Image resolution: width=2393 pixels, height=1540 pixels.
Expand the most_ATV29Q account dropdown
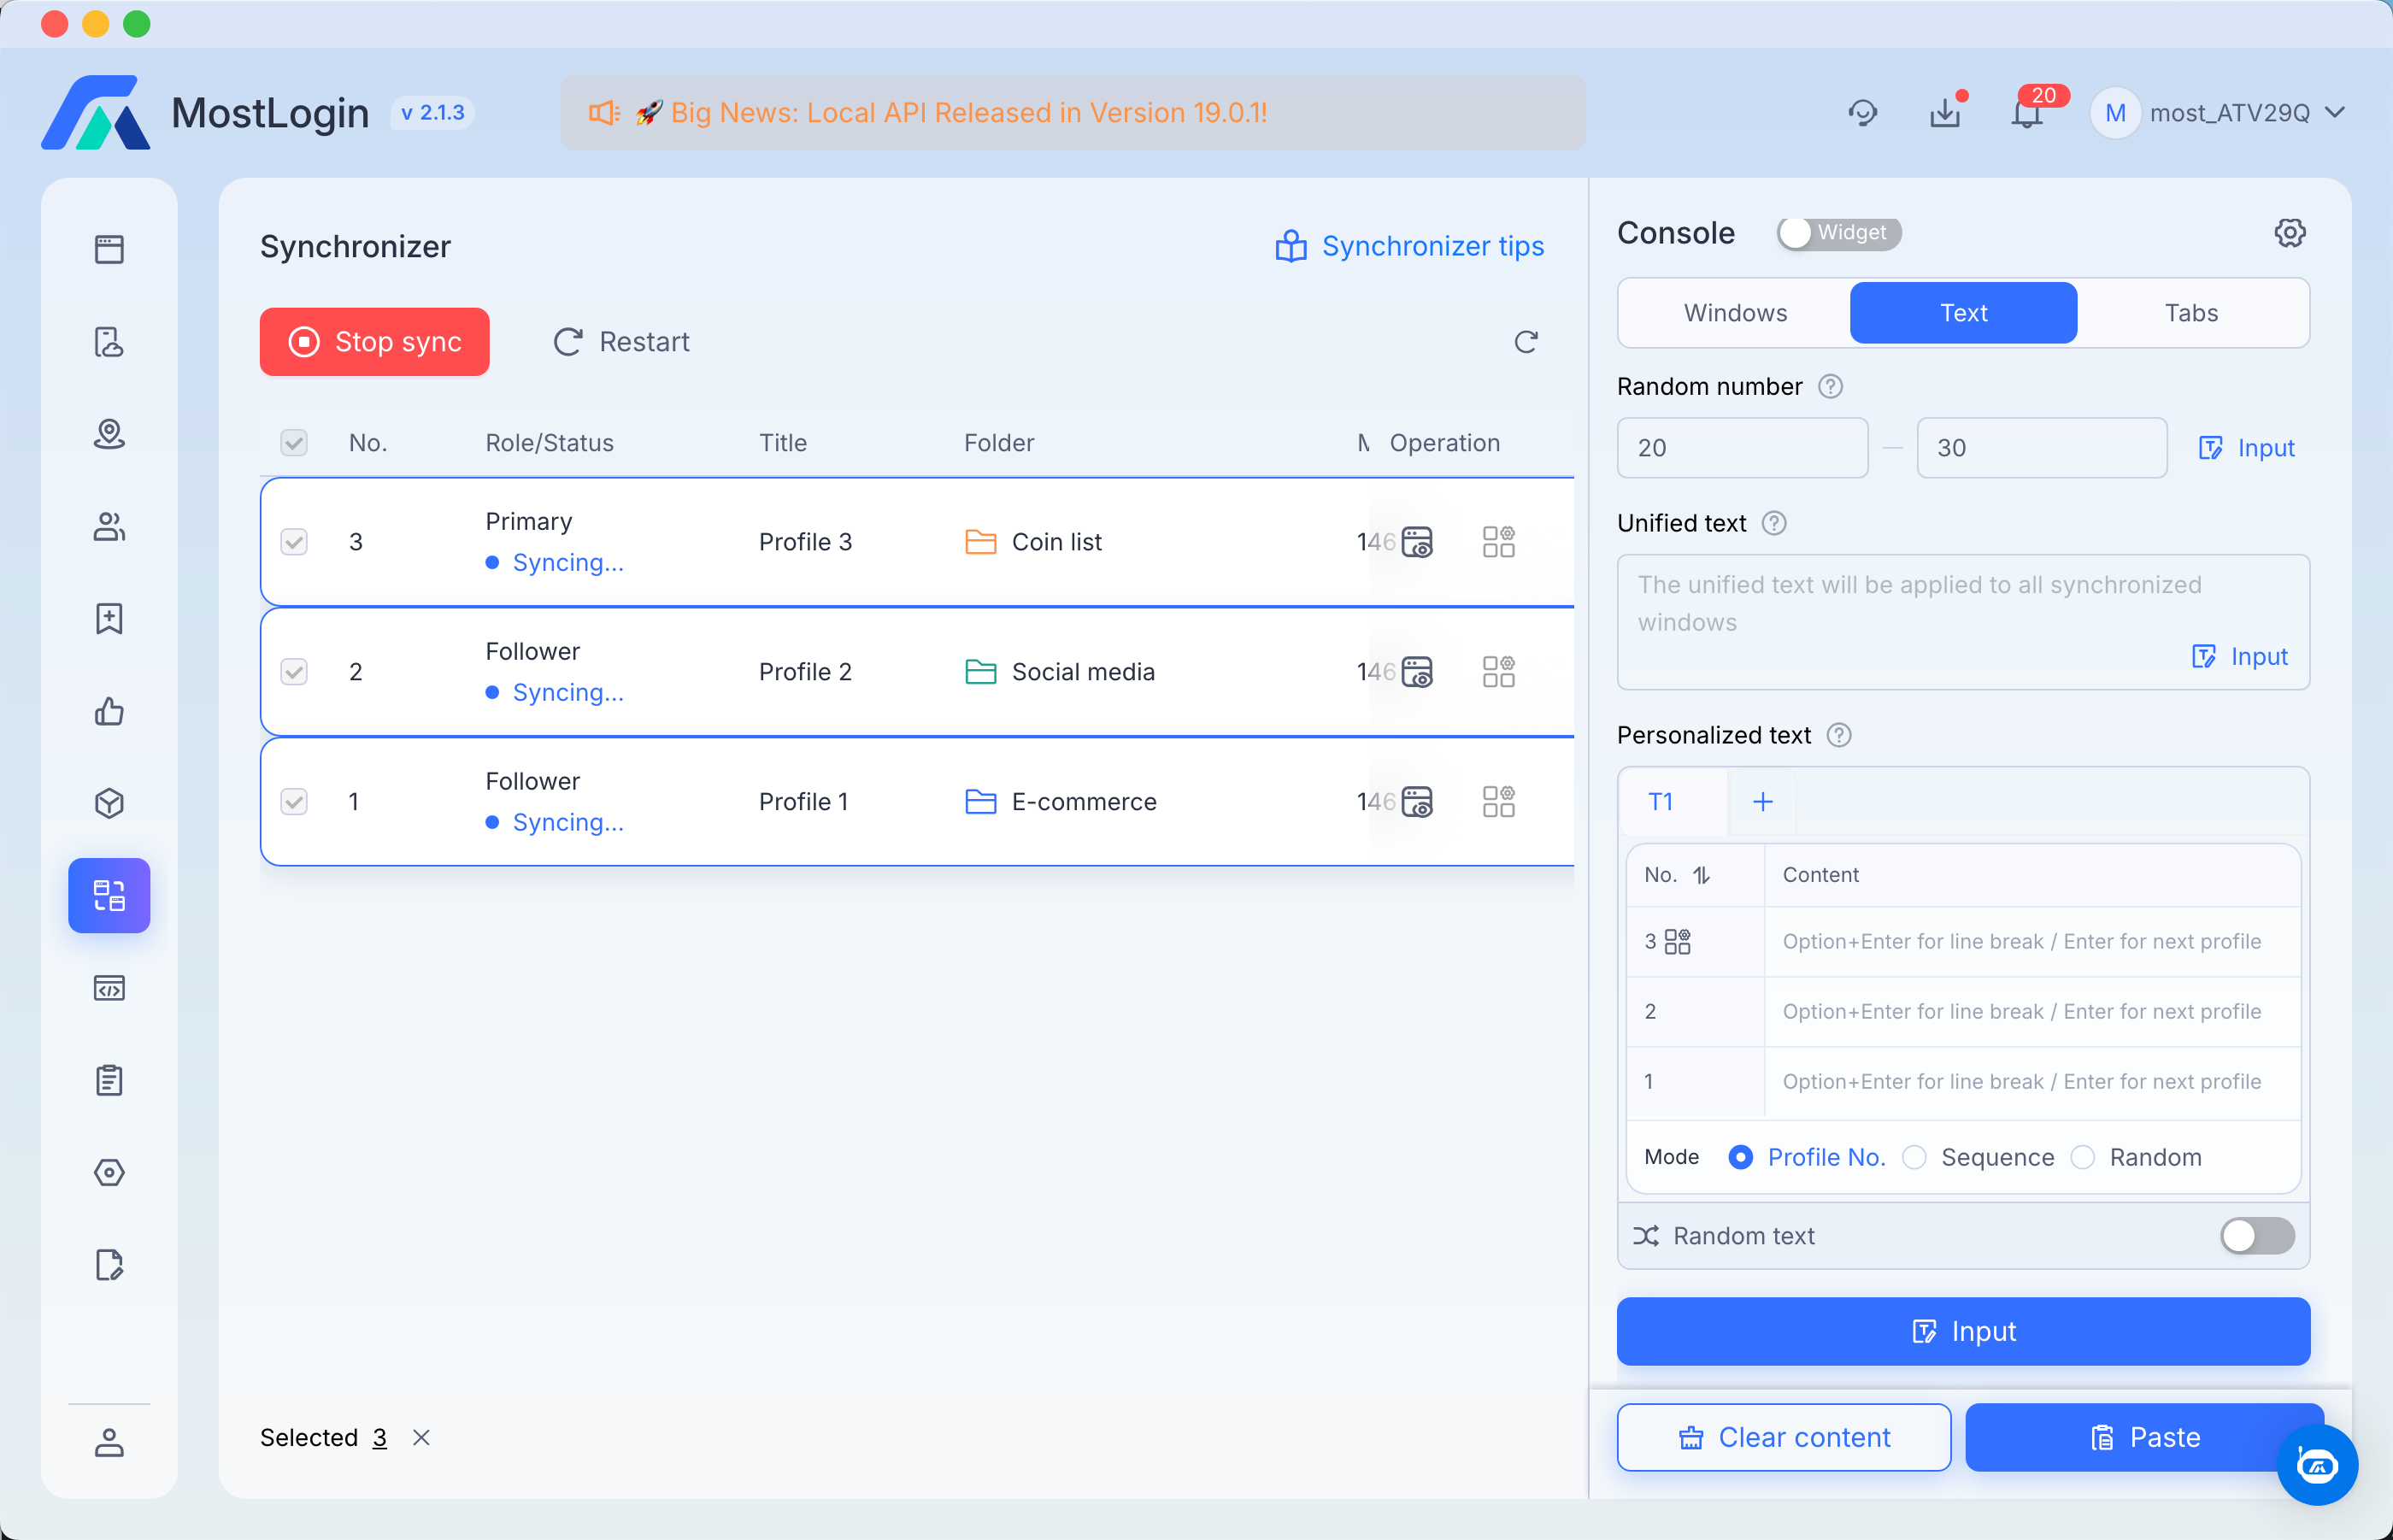tap(2218, 113)
